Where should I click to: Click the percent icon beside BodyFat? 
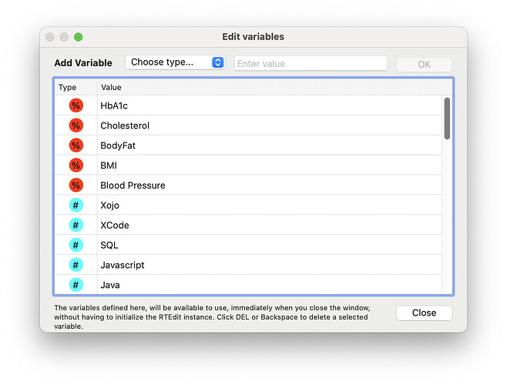click(76, 146)
